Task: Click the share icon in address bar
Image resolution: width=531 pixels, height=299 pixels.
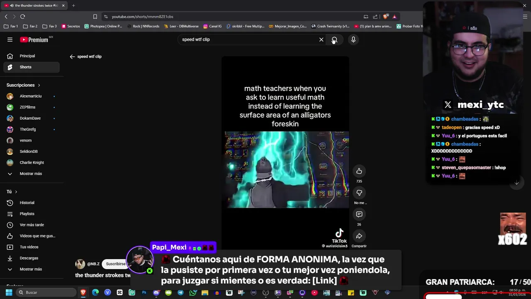Action: (x=375, y=17)
